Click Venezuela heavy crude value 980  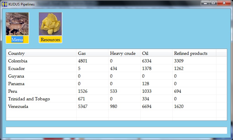[x=114, y=106]
